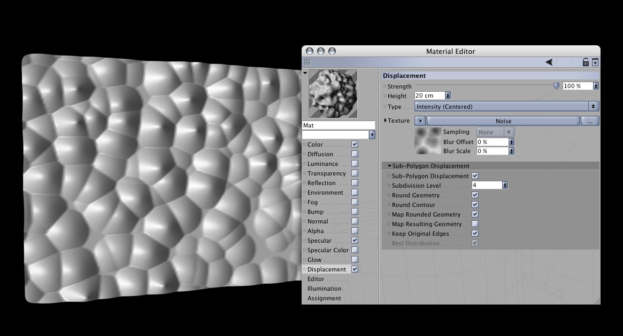623x336 pixels.
Task: Click the Height stepper arrows
Action: (448, 95)
